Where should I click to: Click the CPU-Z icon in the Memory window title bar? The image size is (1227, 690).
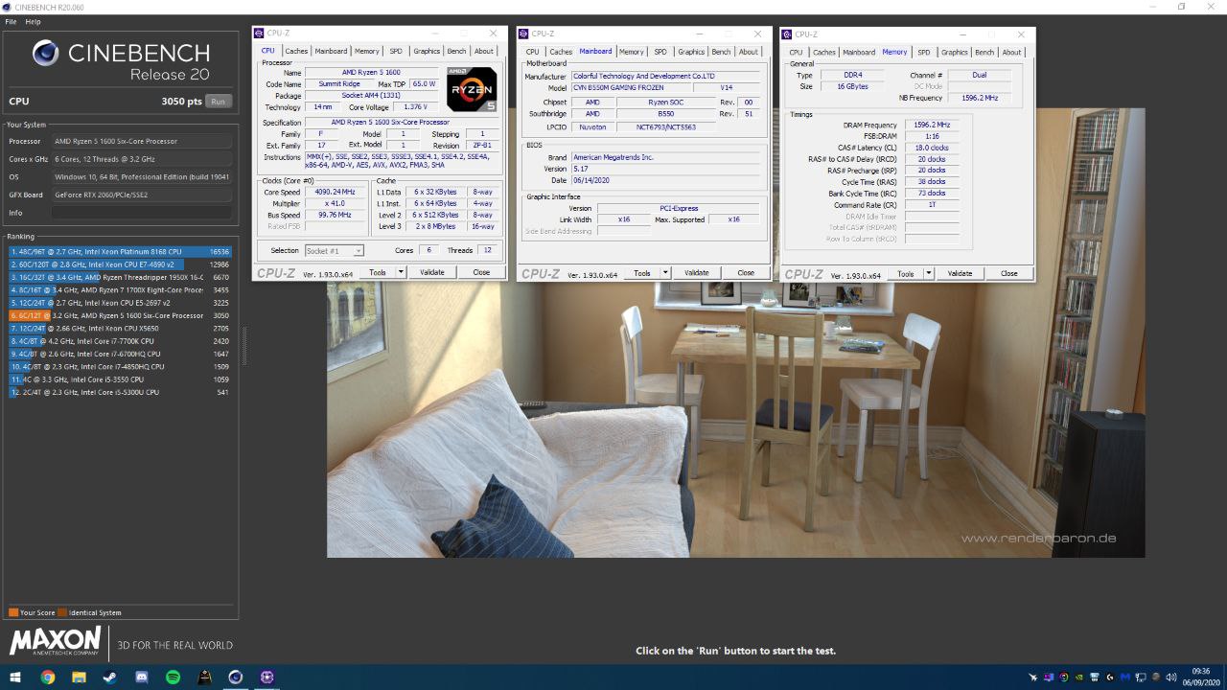tap(787, 34)
